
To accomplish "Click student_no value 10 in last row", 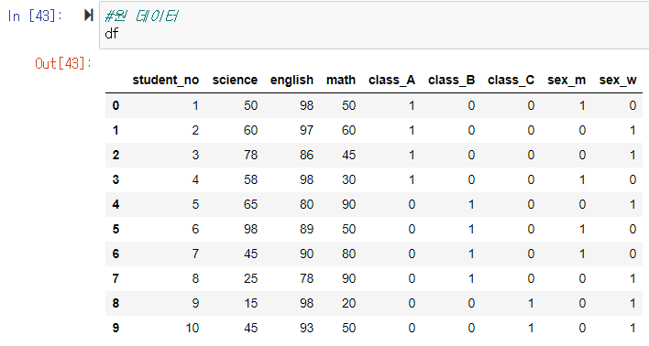I will 192,329.
